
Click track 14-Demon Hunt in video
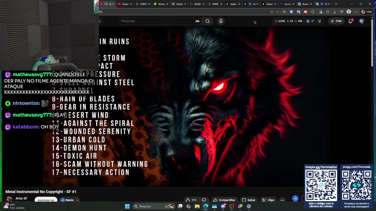coord(79,148)
